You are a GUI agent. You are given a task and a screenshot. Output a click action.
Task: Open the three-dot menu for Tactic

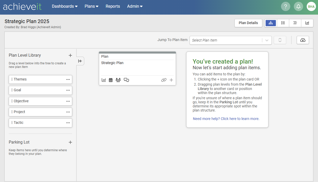(68, 123)
